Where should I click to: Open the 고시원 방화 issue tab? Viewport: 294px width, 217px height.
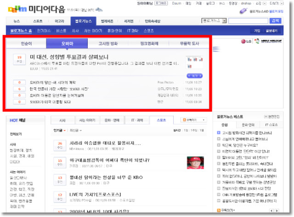coord(108,43)
